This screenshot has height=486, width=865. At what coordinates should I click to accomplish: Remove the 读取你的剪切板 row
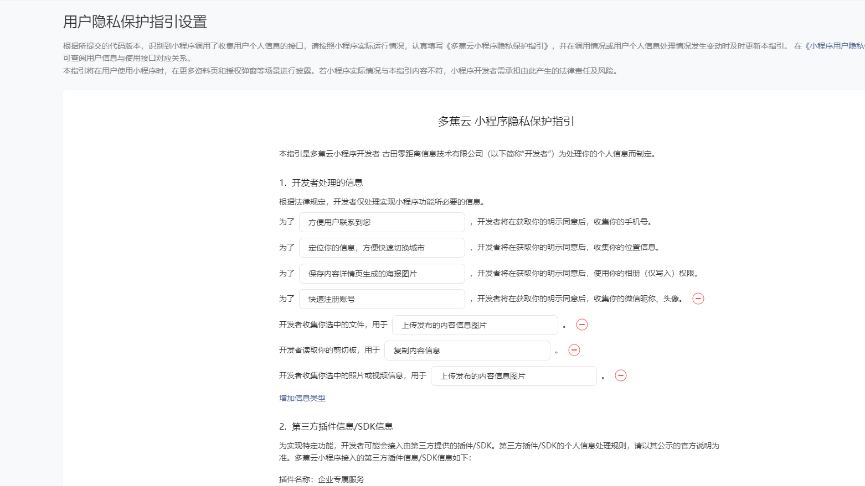click(x=574, y=350)
